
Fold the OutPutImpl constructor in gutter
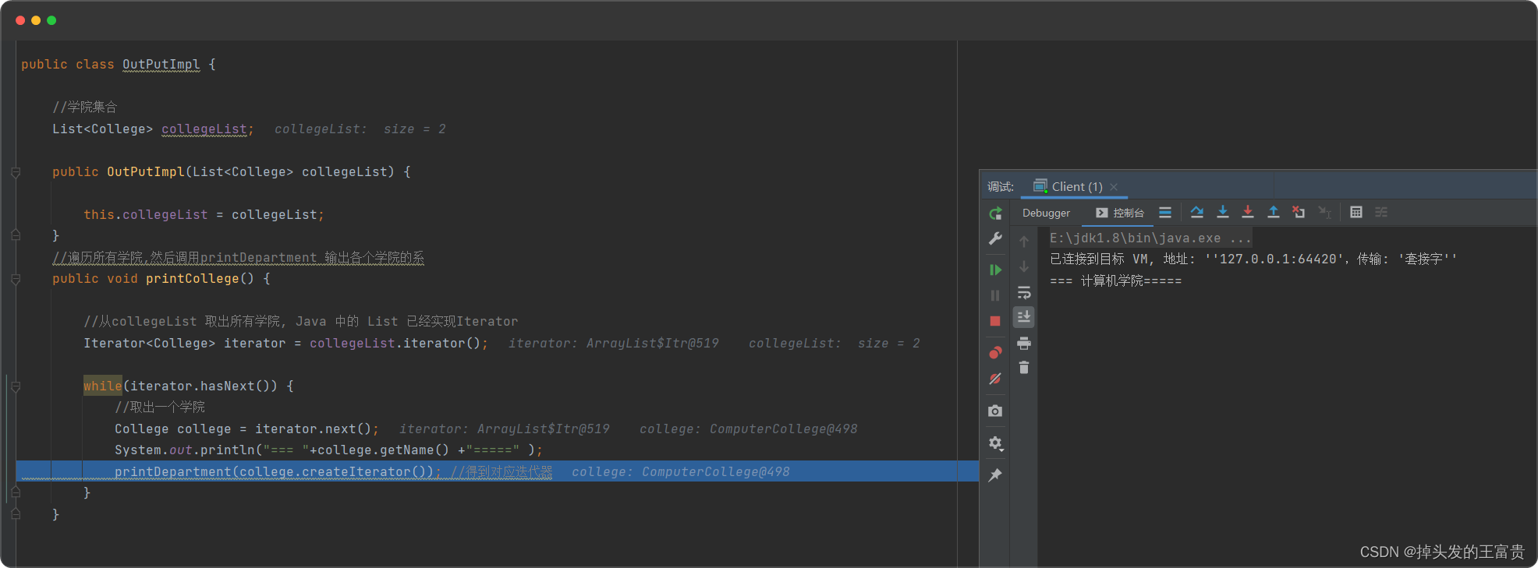point(16,171)
